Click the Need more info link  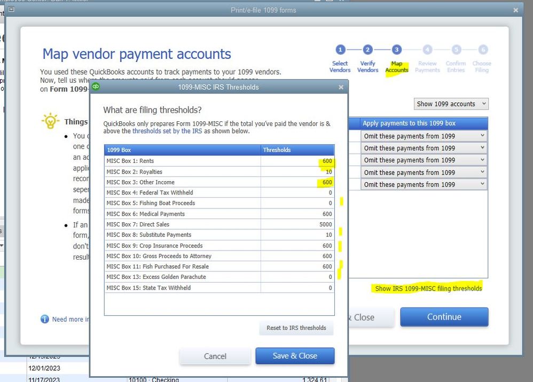click(x=70, y=319)
